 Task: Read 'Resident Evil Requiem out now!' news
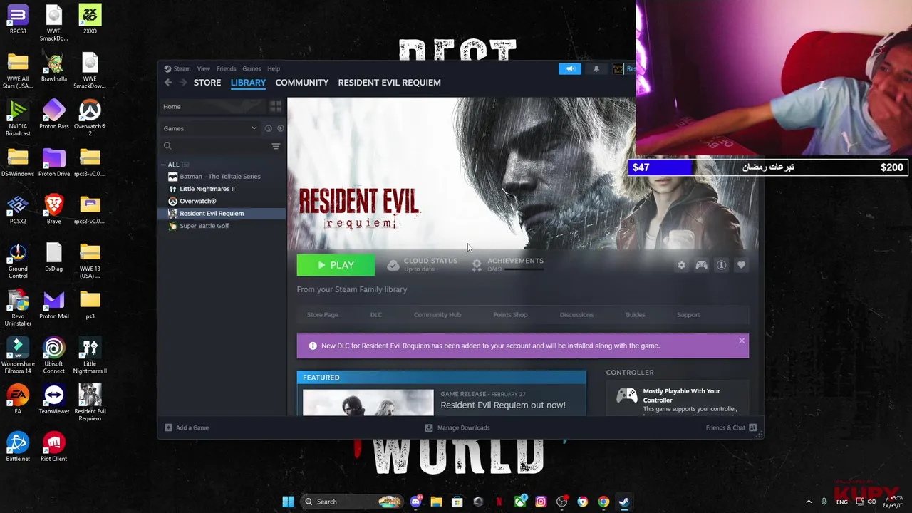503,405
